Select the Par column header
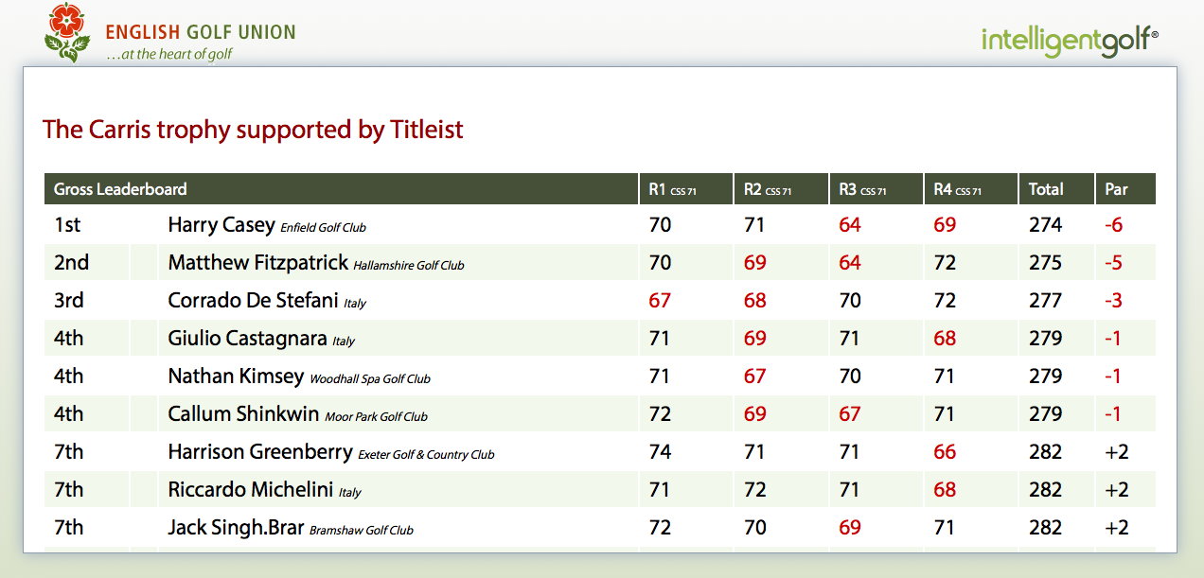This screenshot has width=1204, height=578. [x=1117, y=189]
